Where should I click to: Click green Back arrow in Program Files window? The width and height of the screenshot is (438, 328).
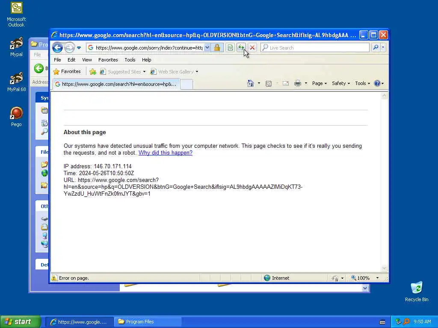pos(39,68)
